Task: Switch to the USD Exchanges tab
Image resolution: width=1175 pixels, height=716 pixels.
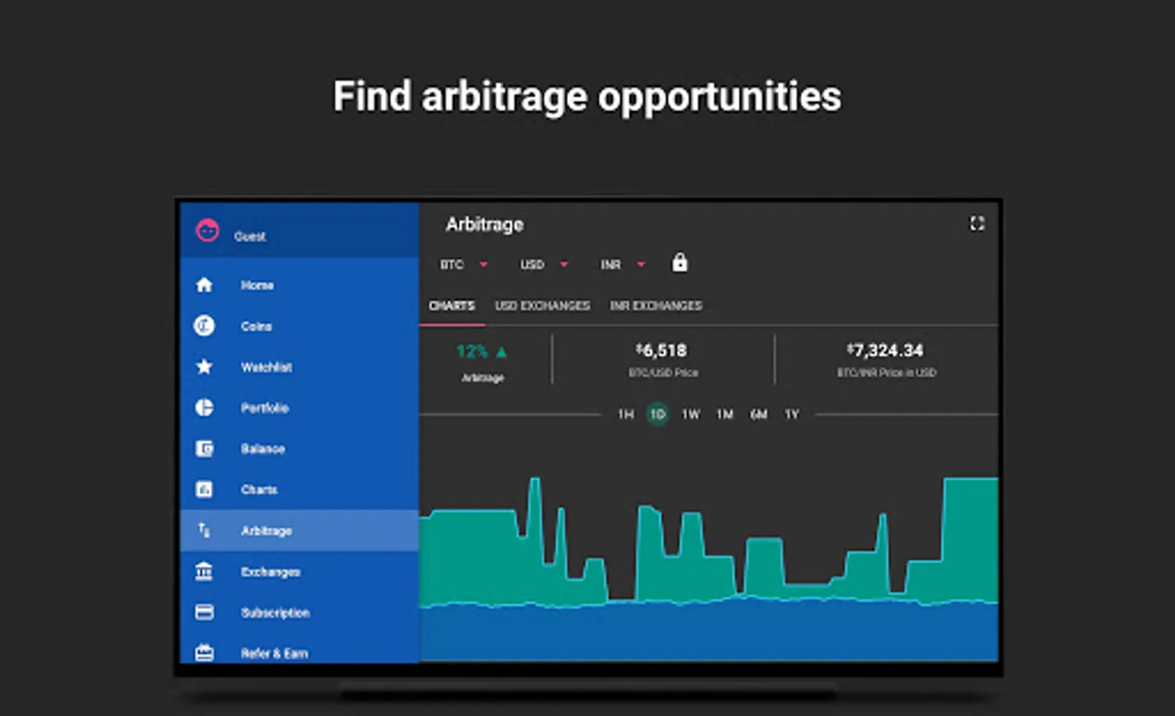Action: coord(543,305)
